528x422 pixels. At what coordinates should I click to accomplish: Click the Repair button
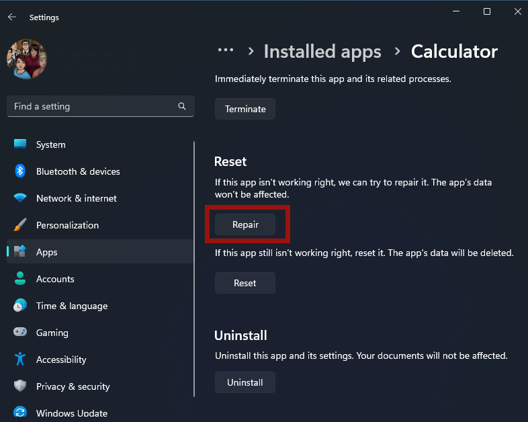coord(245,224)
